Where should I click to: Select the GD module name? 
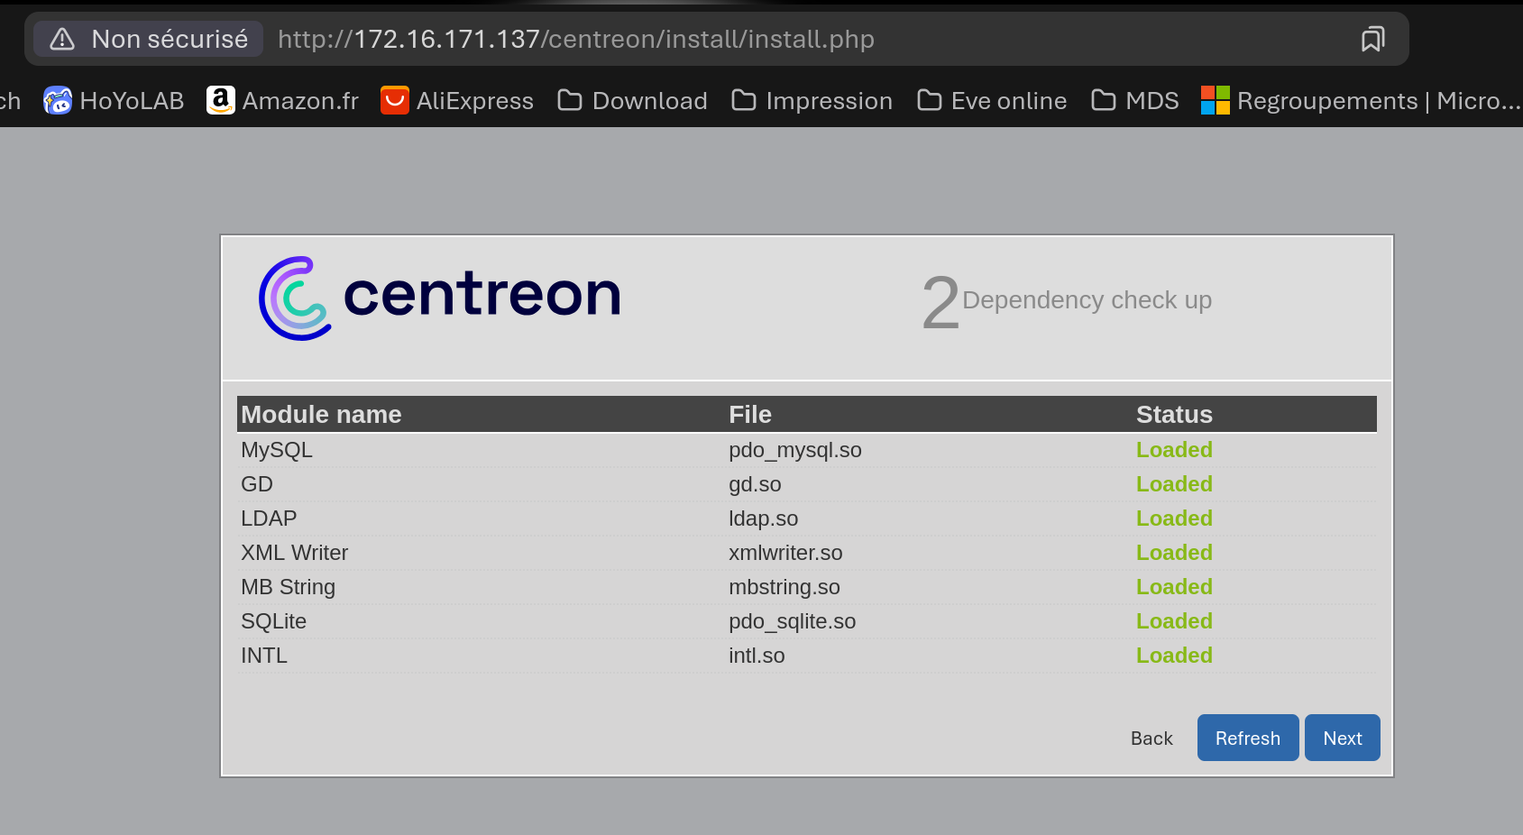[257, 484]
